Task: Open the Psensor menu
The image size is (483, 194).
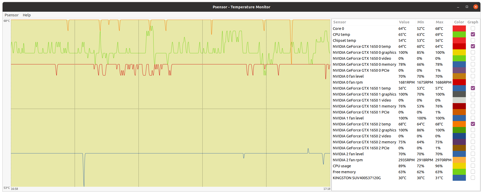Action: click(x=11, y=15)
